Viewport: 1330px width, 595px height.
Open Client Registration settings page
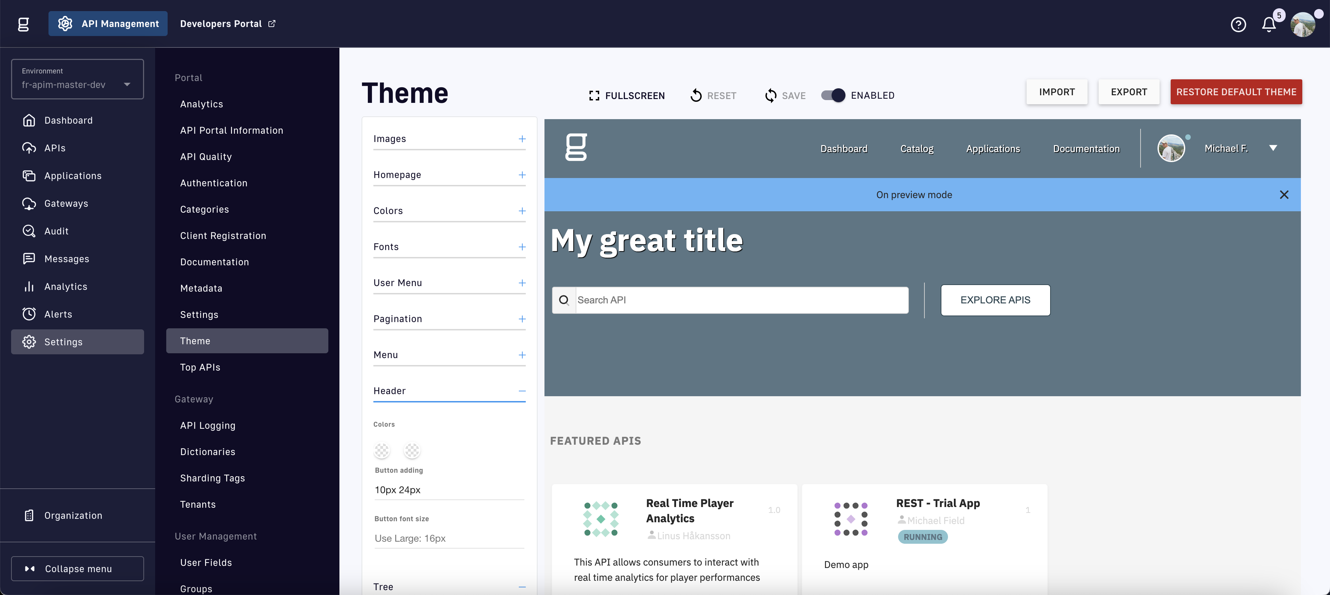[223, 236]
